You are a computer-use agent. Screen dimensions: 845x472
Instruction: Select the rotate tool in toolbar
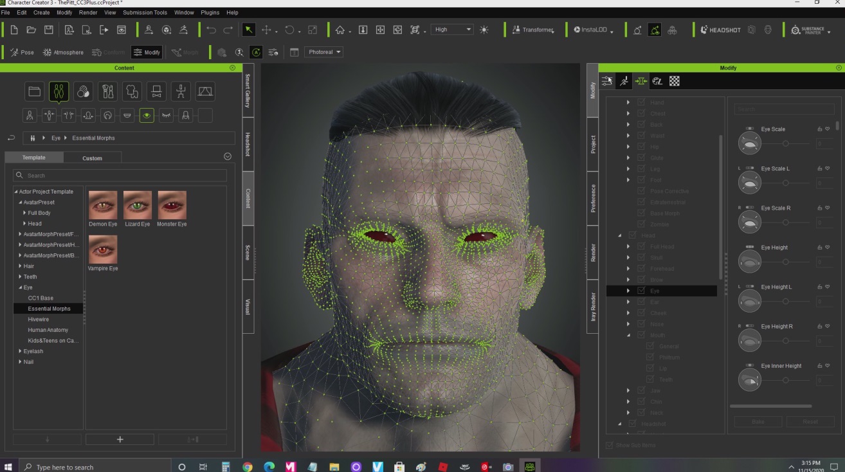pos(289,30)
